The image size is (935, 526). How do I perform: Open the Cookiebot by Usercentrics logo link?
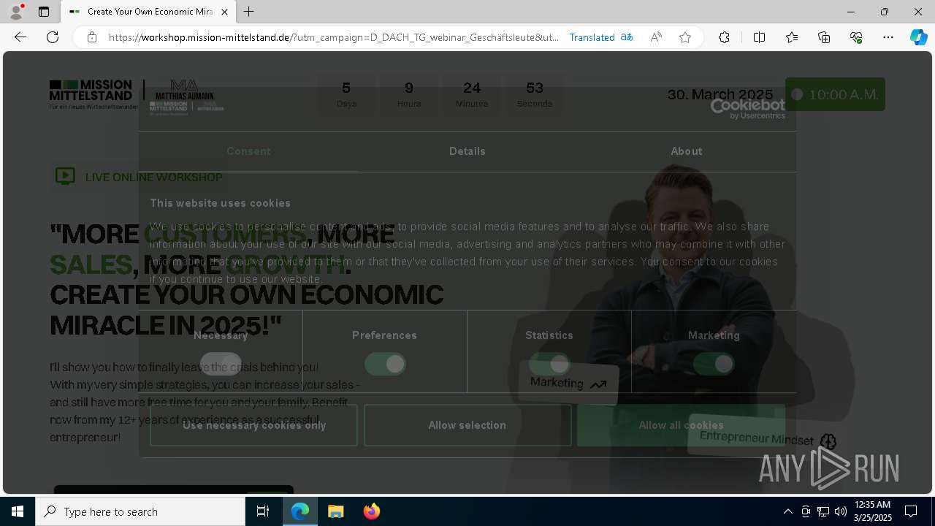(x=748, y=109)
